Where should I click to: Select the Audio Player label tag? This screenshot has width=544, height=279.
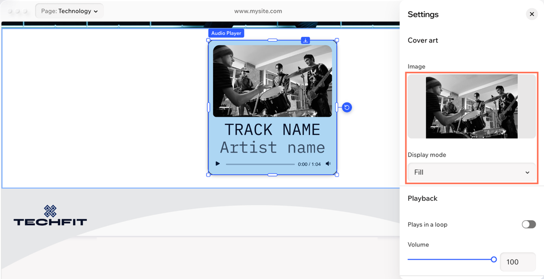(226, 33)
